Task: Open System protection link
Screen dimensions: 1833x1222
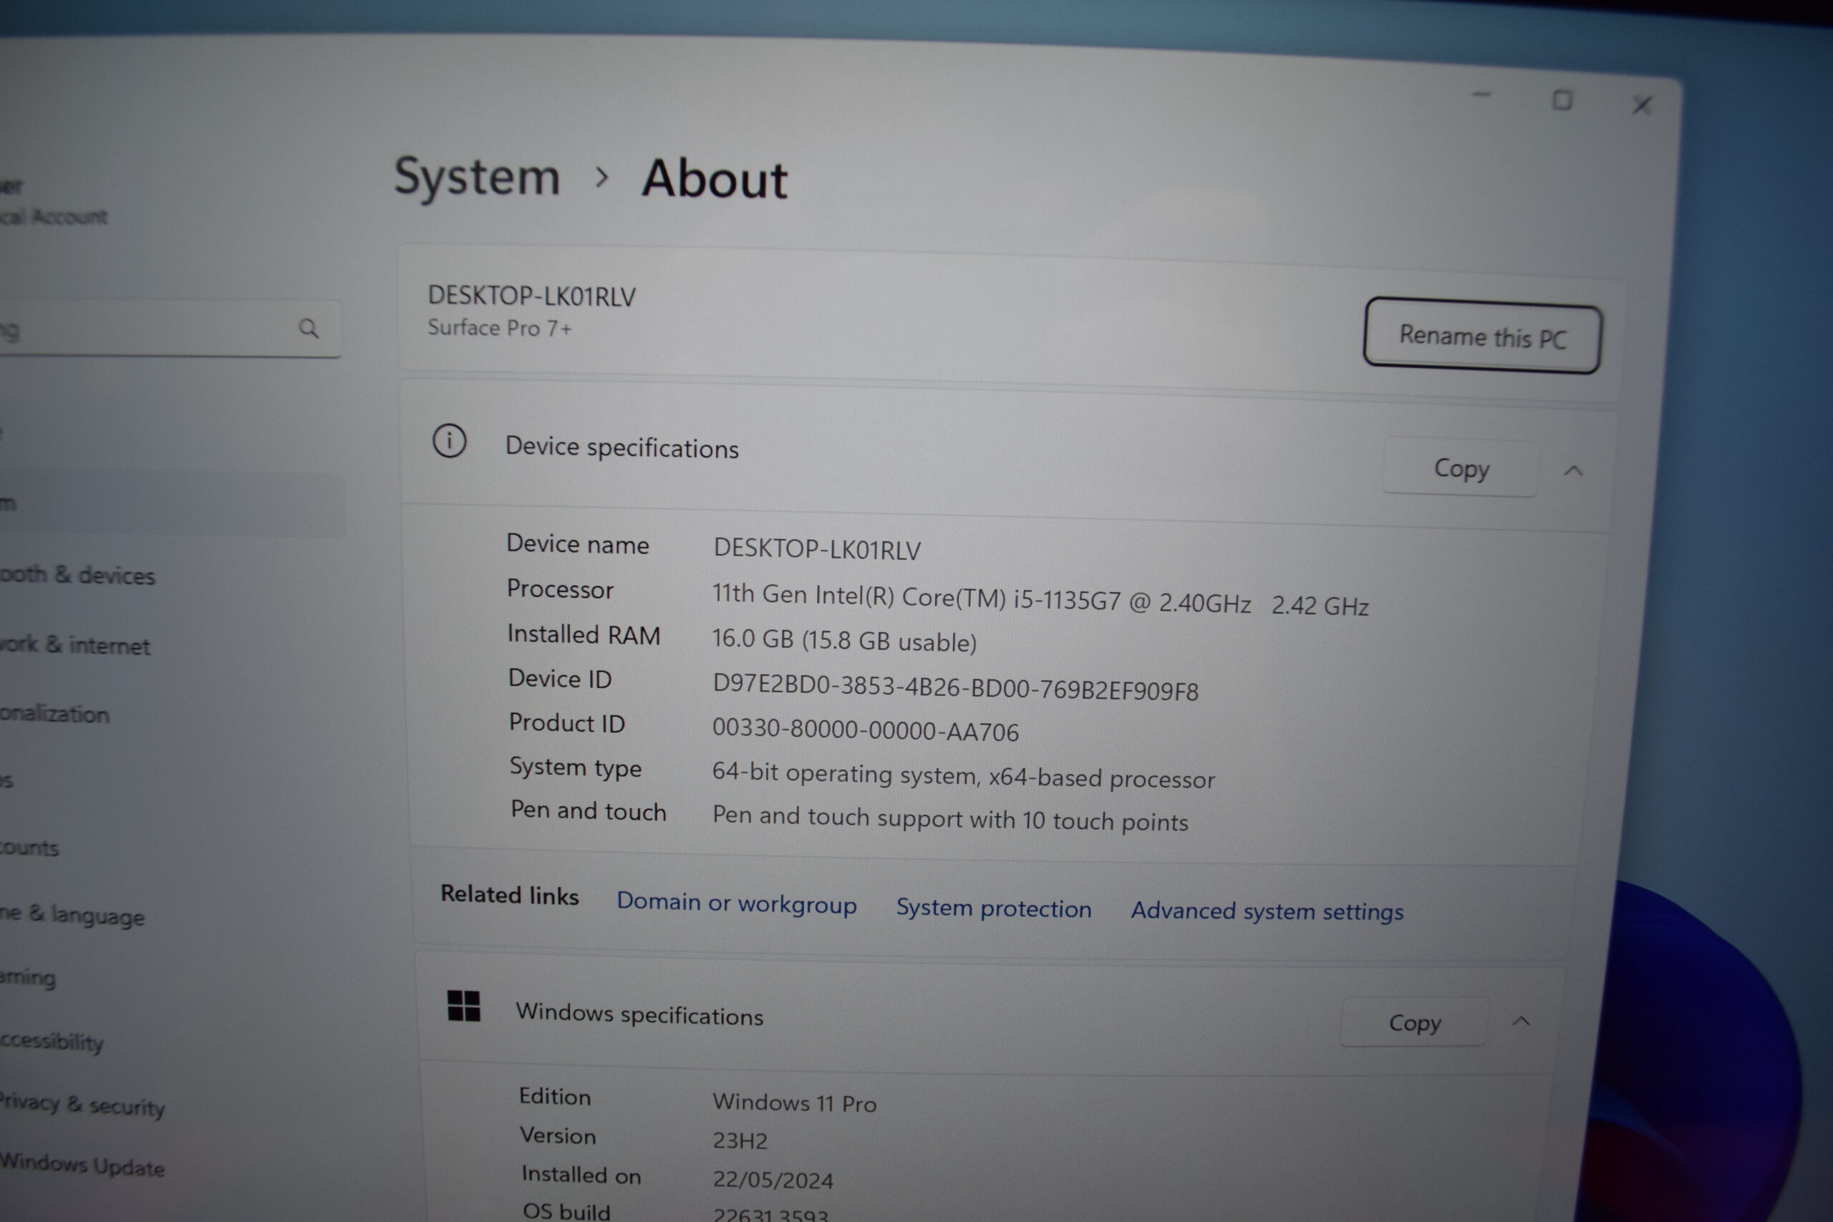Action: pyautogui.click(x=994, y=908)
